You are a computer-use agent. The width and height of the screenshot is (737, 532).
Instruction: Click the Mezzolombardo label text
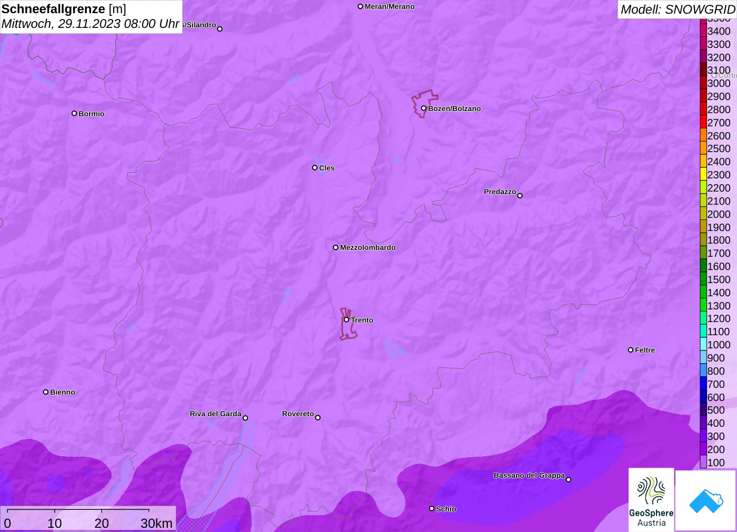point(367,247)
